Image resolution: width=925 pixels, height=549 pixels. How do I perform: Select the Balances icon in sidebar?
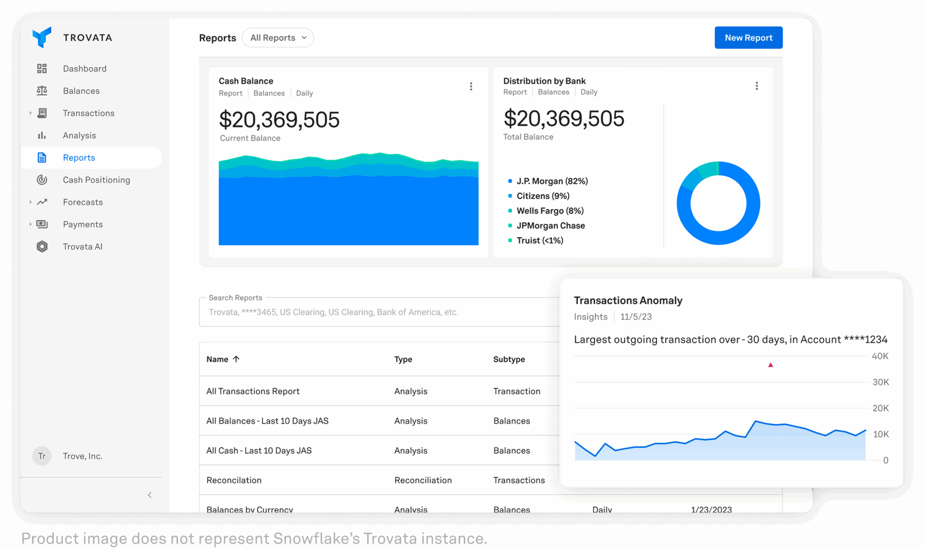(x=42, y=90)
